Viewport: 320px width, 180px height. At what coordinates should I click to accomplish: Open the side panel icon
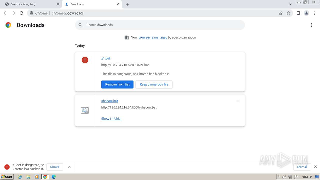point(298,13)
